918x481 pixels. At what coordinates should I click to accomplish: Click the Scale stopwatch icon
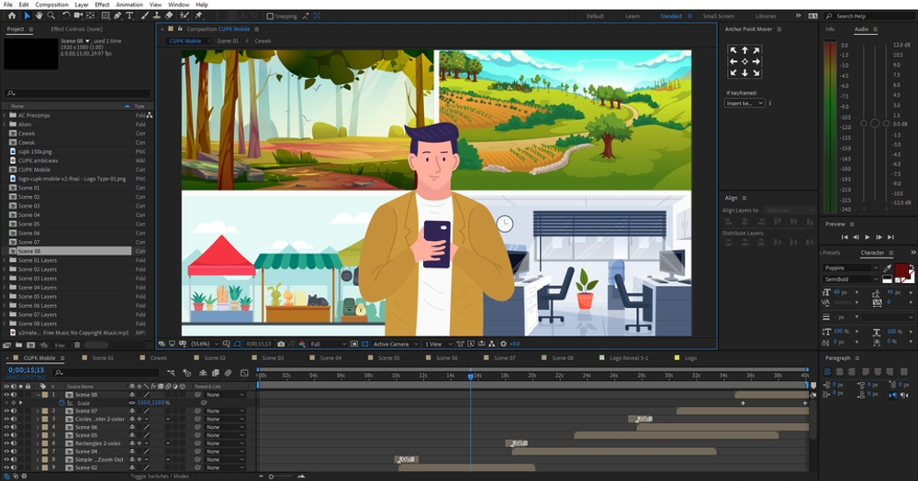pos(62,403)
